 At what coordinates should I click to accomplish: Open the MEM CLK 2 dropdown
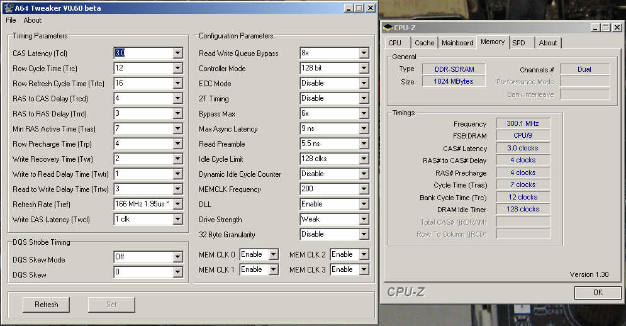(x=364, y=254)
